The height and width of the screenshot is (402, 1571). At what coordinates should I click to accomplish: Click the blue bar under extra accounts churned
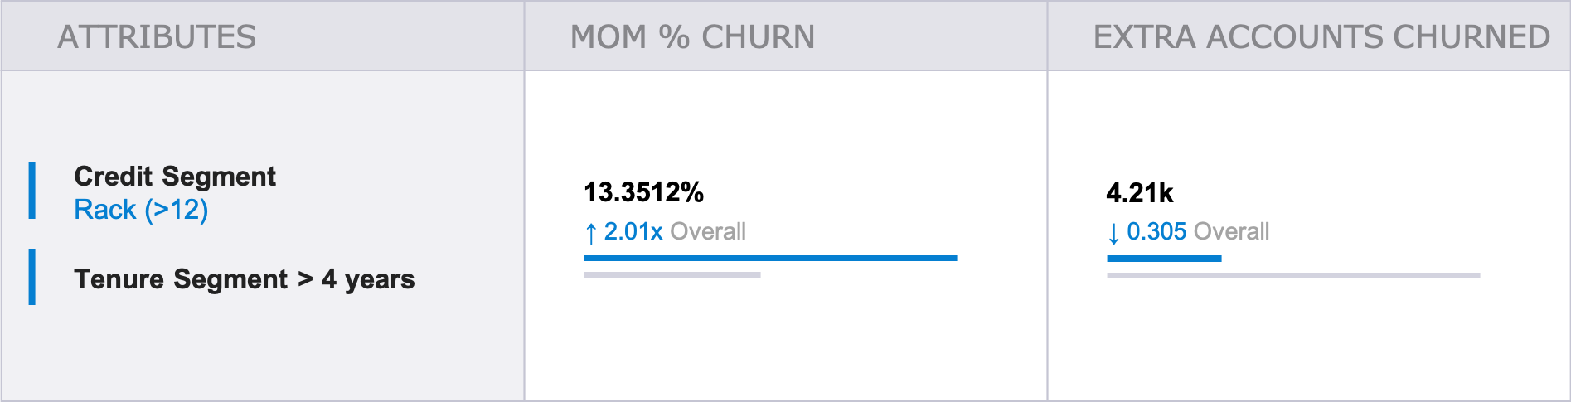[x=1164, y=259]
